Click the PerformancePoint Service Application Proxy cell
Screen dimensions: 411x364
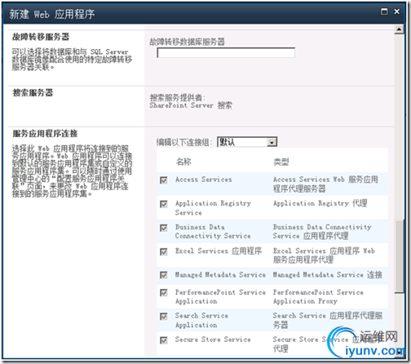coord(318,297)
